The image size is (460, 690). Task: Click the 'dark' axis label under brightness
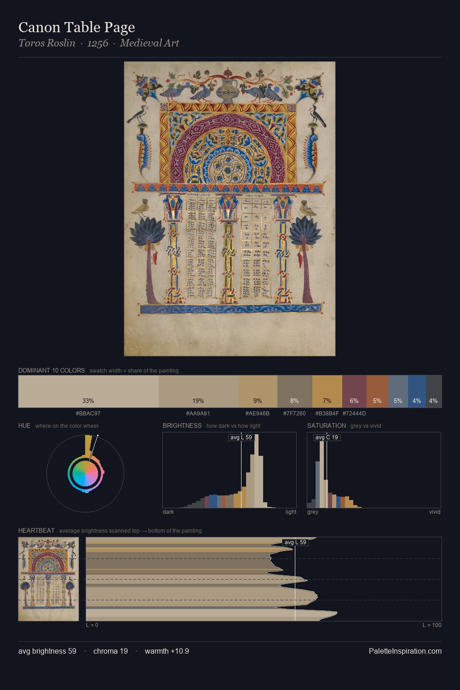pos(168,512)
